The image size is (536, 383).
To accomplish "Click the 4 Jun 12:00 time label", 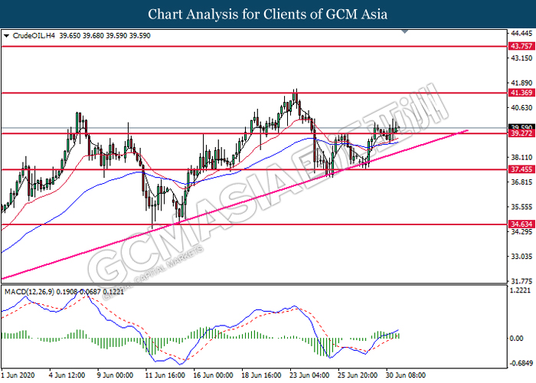I will tap(67, 375).
